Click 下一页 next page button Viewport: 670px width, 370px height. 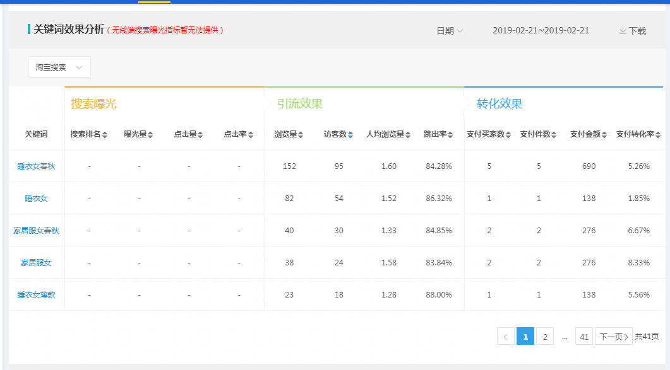[x=614, y=337]
